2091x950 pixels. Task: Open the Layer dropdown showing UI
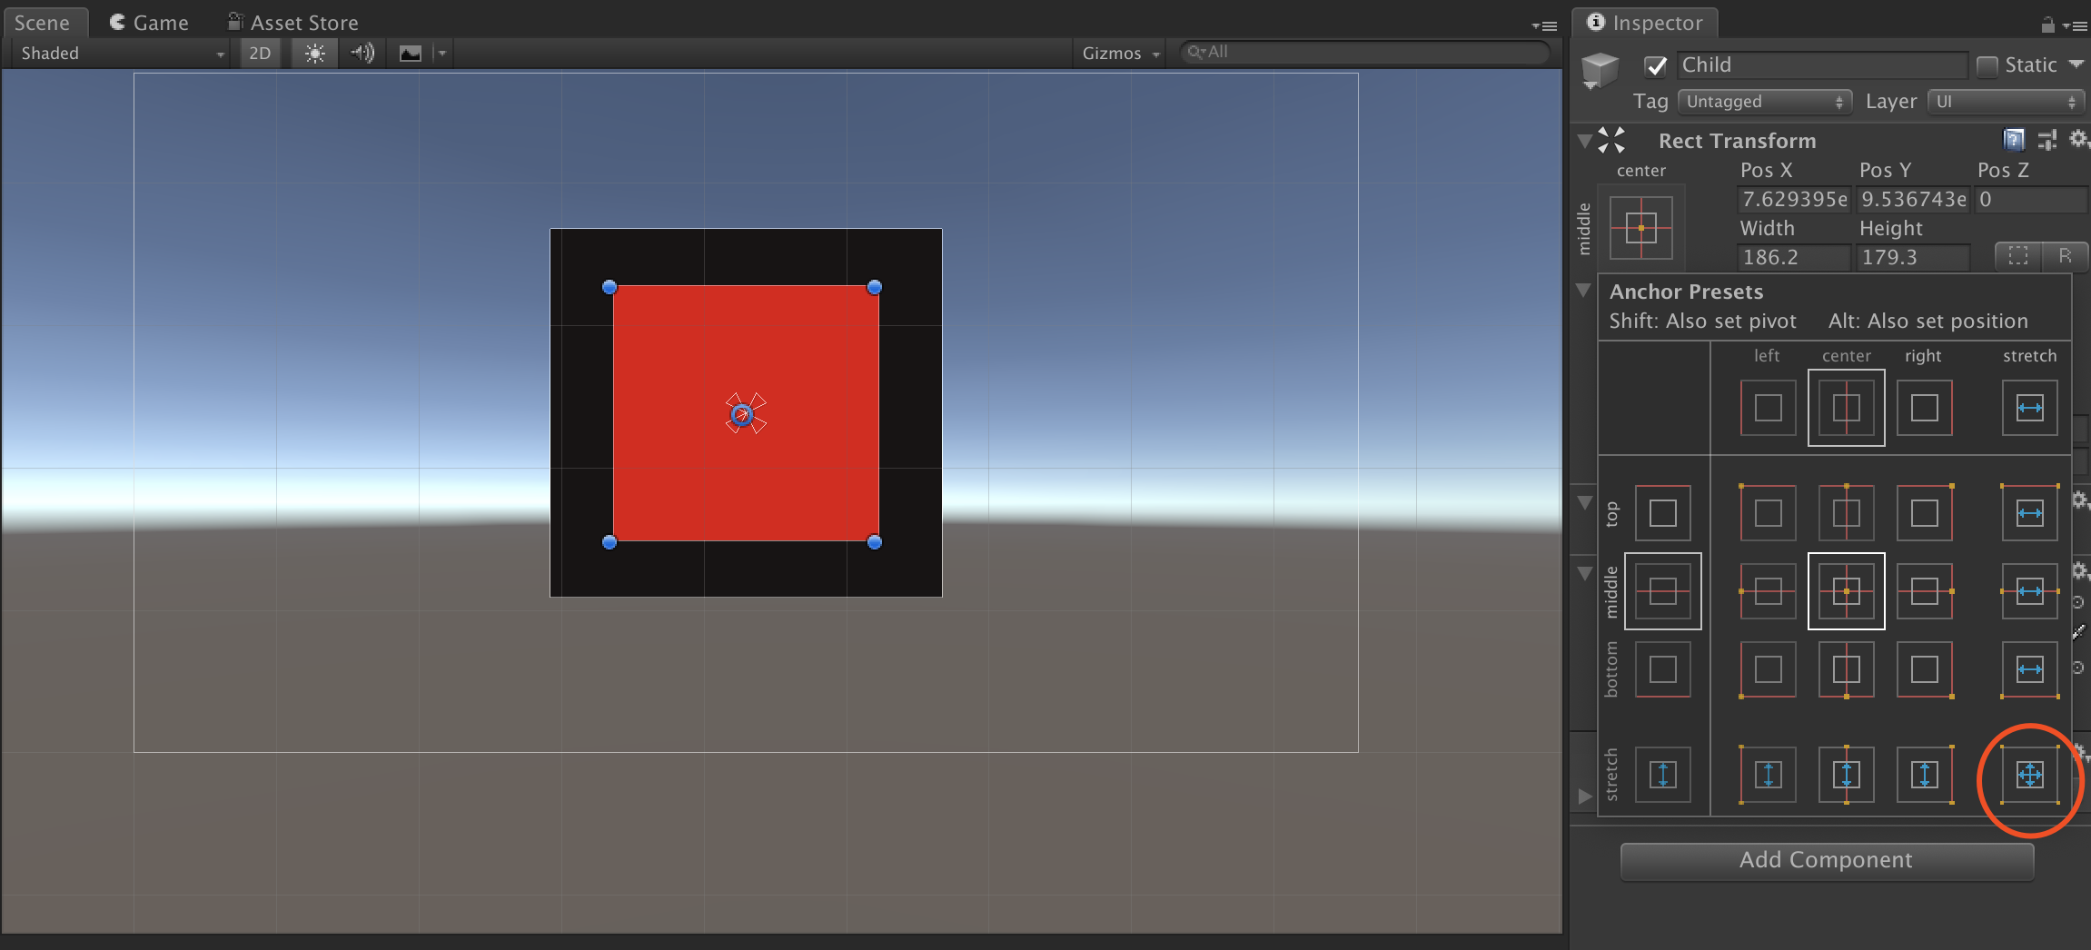coord(2007,102)
